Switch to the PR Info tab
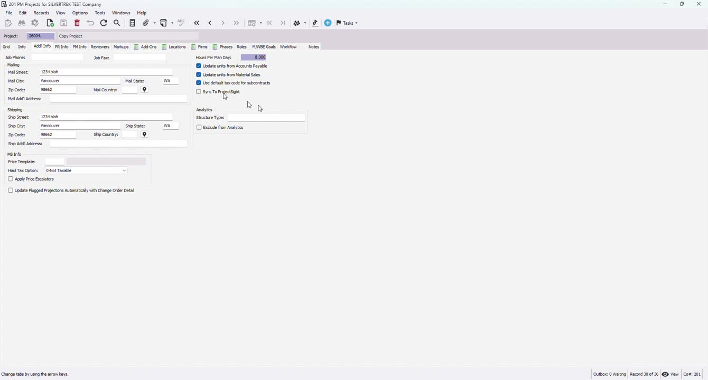The height and width of the screenshot is (380, 708). (x=62, y=47)
